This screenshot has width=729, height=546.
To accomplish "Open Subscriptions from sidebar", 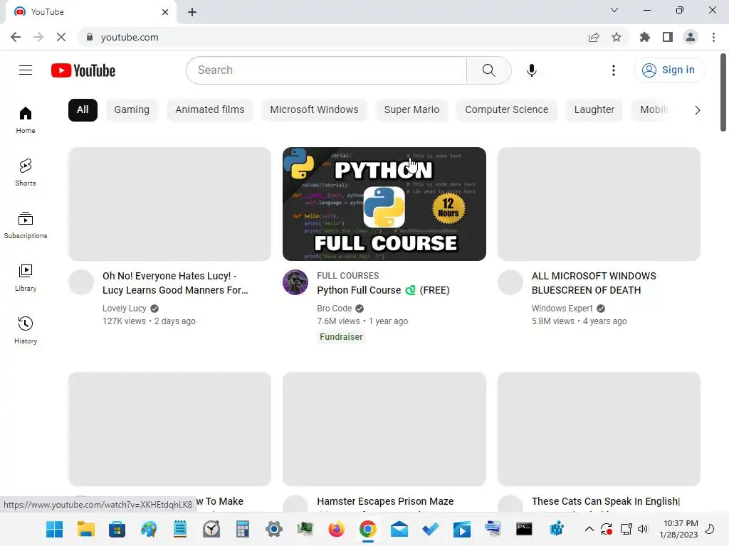I will coord(26,225).
